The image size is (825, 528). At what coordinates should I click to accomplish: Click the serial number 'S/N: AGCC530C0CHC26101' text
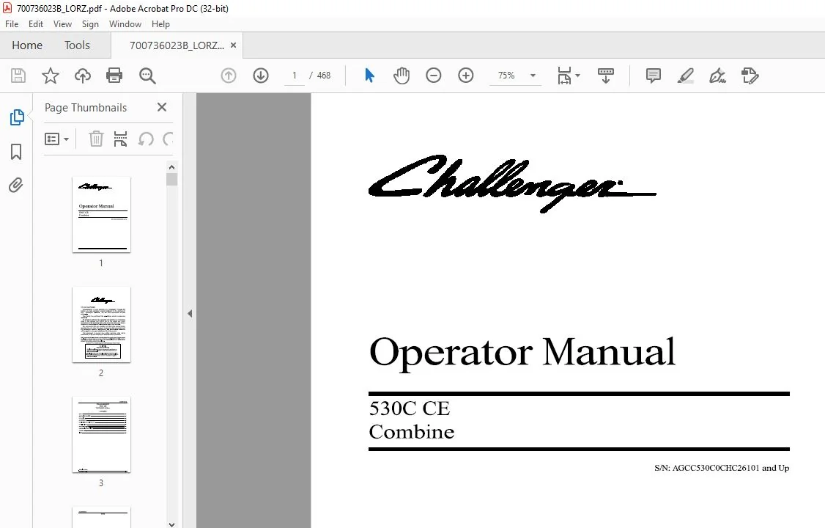706,468
